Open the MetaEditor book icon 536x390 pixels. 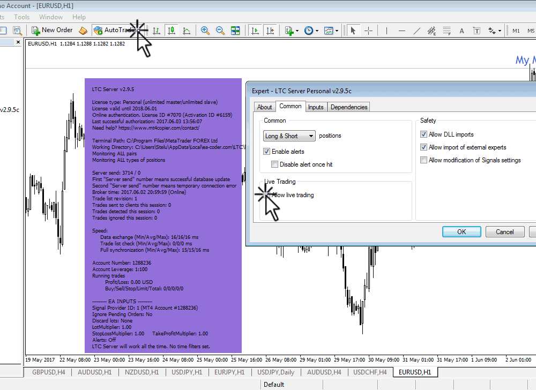click(x=83, y=31)
